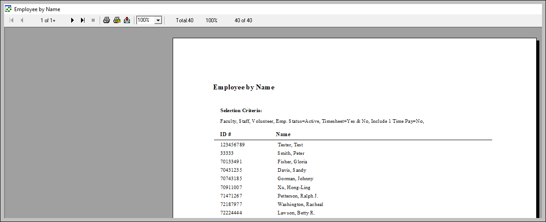Click the name 'Fisher, Gloria'

[x=292, y=161]
